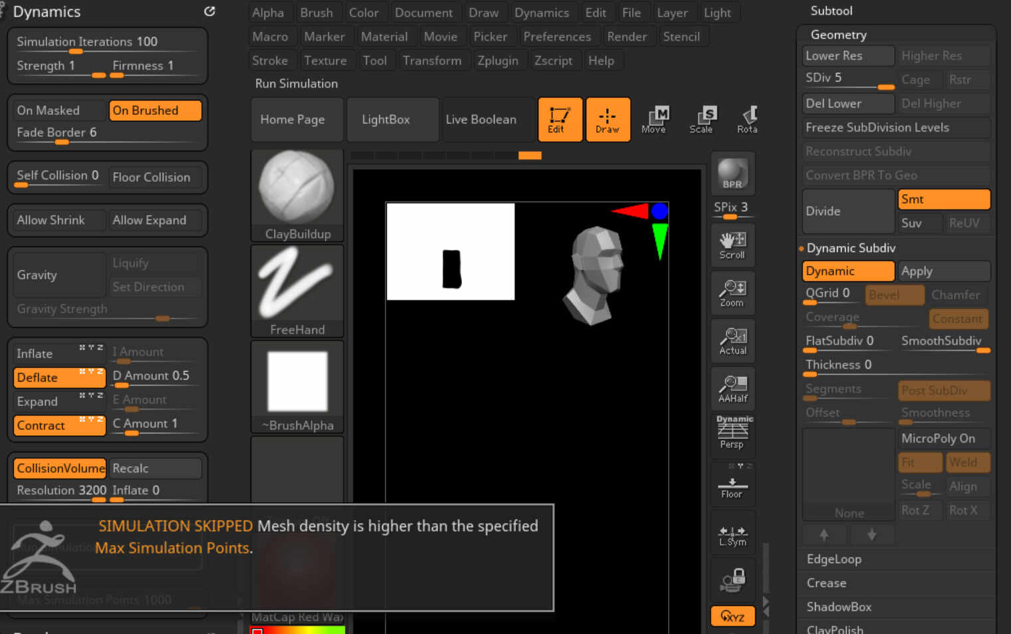Viewport: 1011px width, 634px height.
Task: Expand the ClayPolish section
Action: click(835, 629)
